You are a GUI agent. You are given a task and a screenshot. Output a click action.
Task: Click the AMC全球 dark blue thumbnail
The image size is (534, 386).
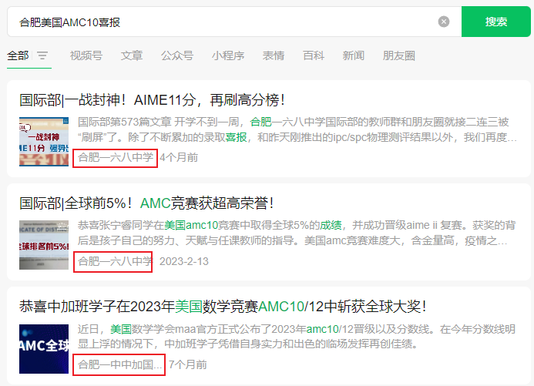tap(44, 349)
